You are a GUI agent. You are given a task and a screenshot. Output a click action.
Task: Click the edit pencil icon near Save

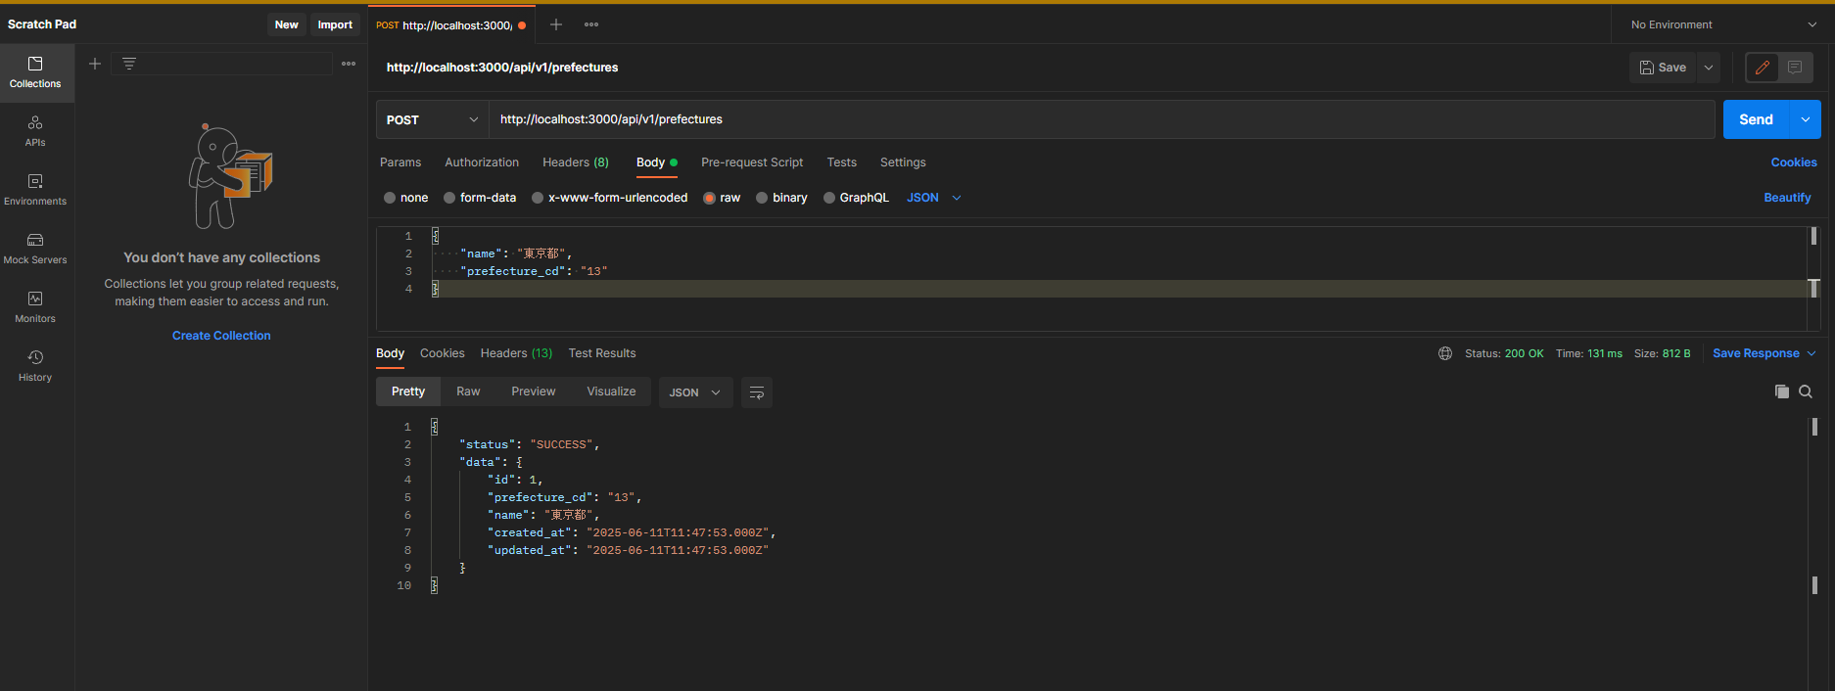tap(1763, 68)
